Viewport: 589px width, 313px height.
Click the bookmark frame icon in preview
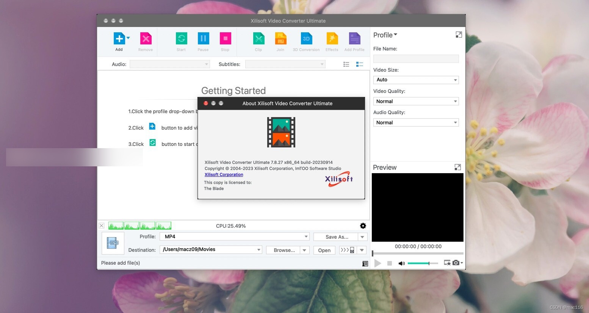coord(447,263)
